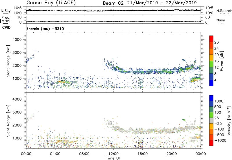
Task: Click the ground scatter band near 16:00 in the power panel
Action: [142, 72]
